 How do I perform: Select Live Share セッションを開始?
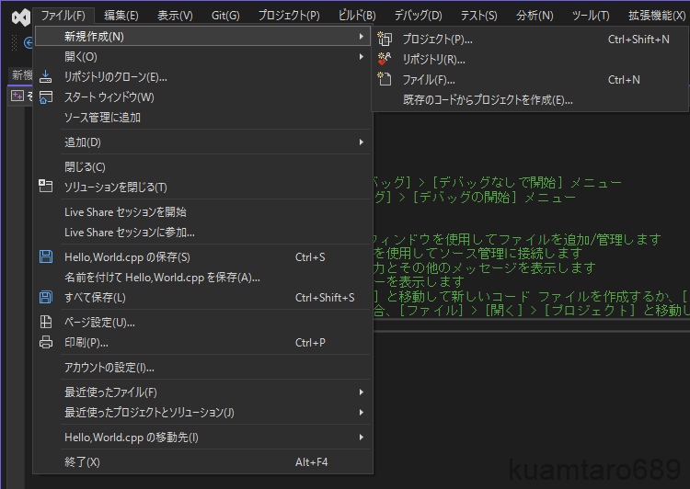pos(202,212)
